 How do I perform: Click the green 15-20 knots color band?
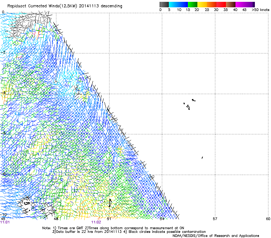coord(193,4)
